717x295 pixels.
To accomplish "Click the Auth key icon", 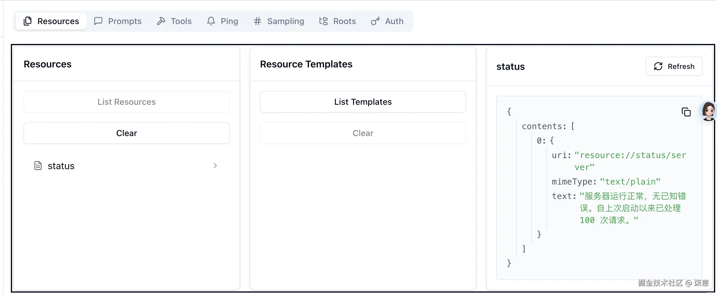I will click(375, 21).
